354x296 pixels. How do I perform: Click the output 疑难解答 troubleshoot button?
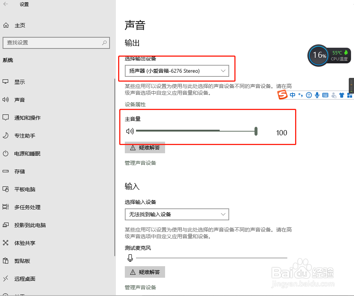(145, 148)
